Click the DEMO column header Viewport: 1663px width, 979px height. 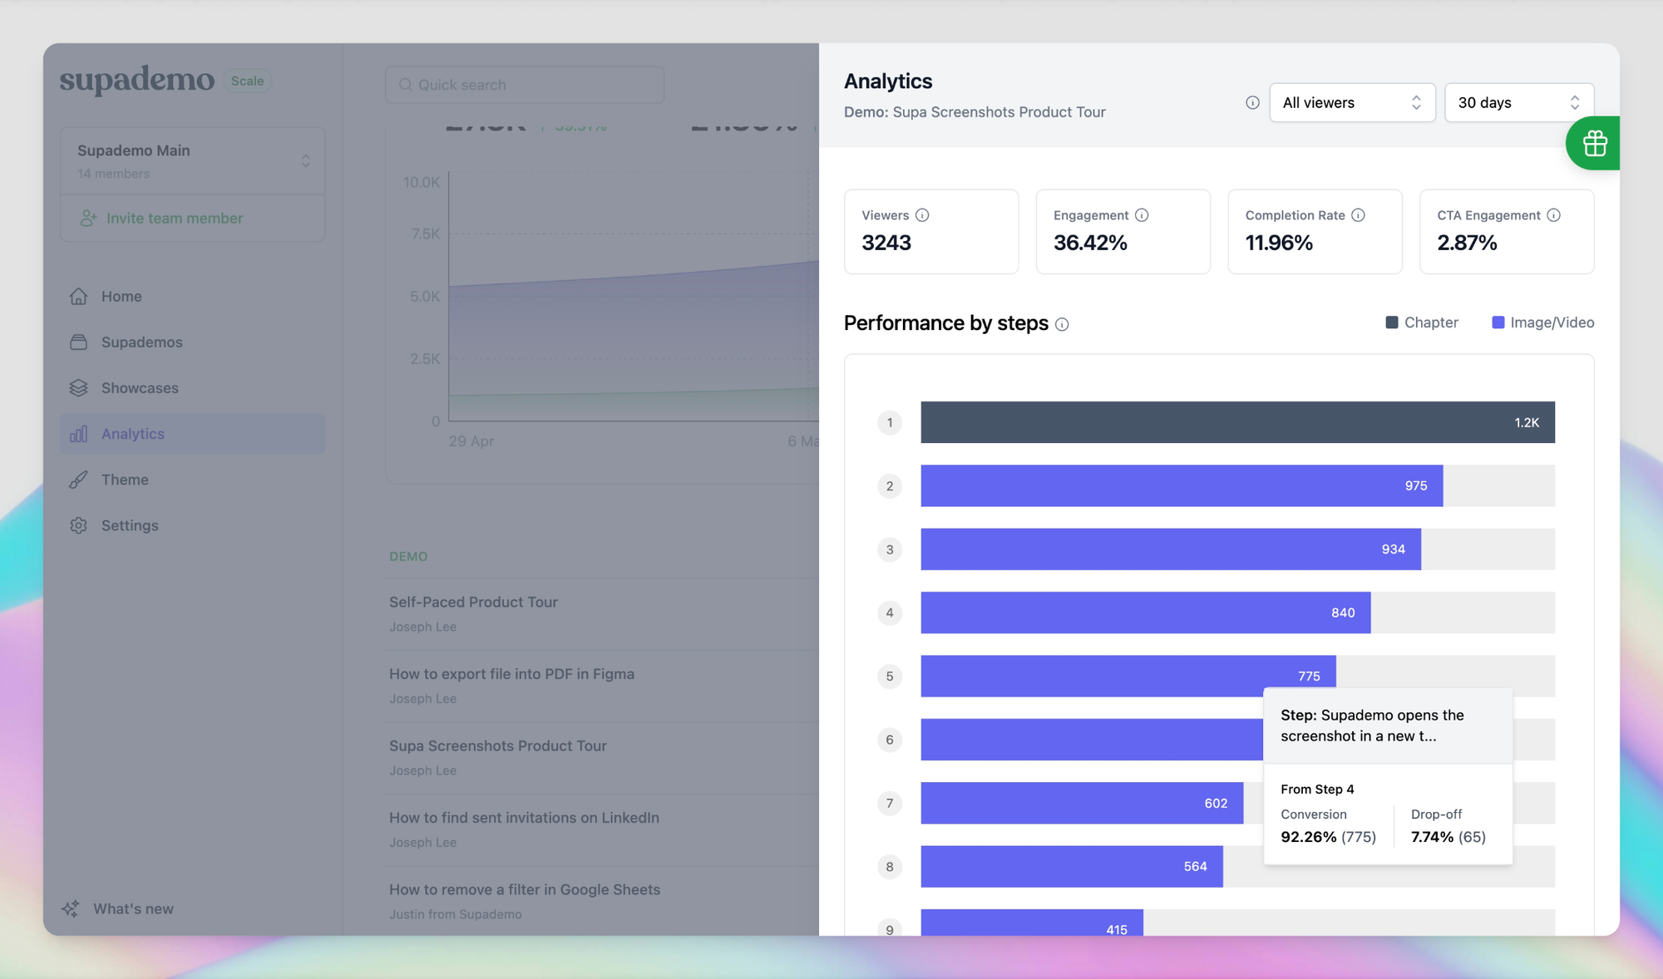[408, 557]
